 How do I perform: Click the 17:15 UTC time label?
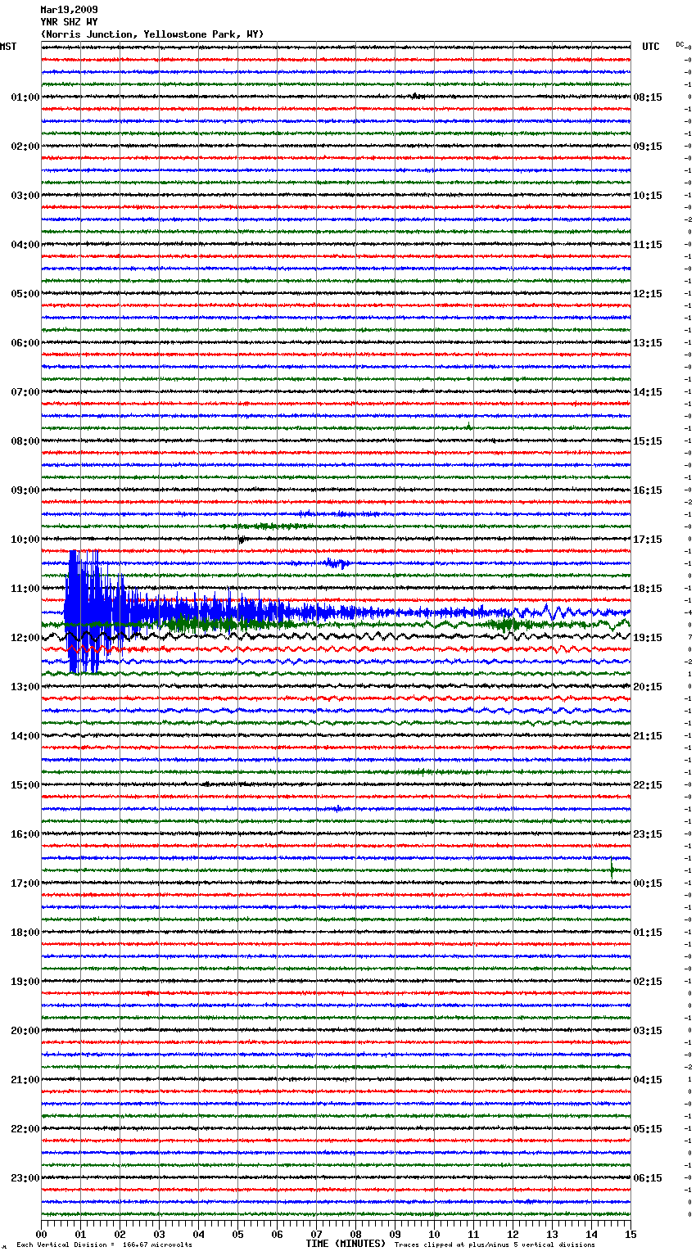648,540
